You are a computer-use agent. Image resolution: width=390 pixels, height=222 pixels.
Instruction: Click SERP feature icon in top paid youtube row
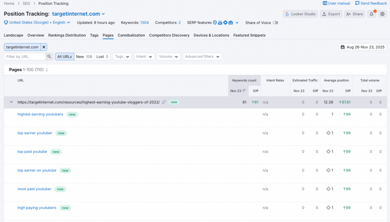coord(329,151)
